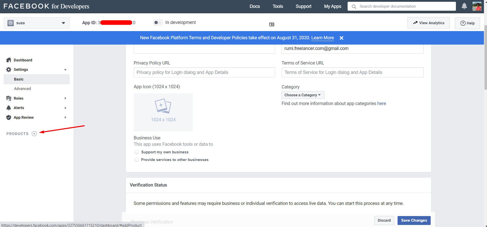Viewport: 487px width, 227px height.
Task: Click the vertical page scrollbar
Action: point(485,57)
